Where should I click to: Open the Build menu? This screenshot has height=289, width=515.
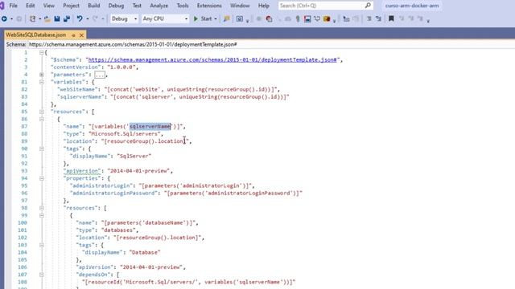coord(94,6)
